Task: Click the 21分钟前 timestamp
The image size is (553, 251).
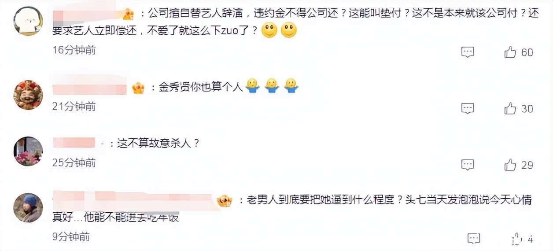Action: tap(74, 107)
